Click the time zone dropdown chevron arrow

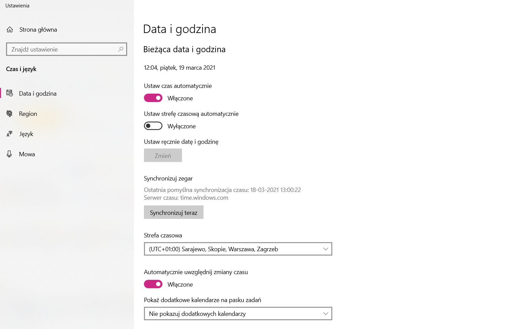click(325, 249)
